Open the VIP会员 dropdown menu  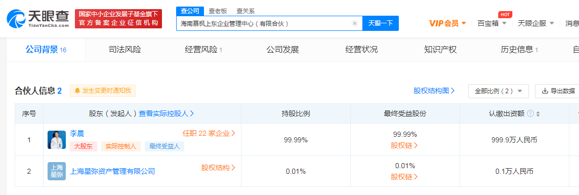tap(447, 23)
